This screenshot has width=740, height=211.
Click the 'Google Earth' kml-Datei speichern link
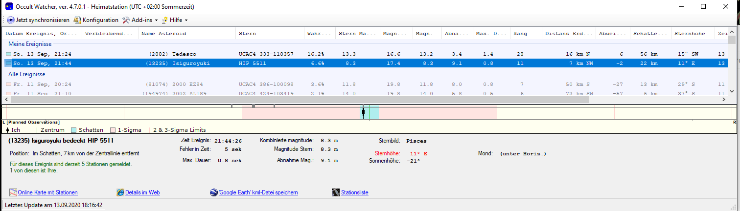pos(258,192)
